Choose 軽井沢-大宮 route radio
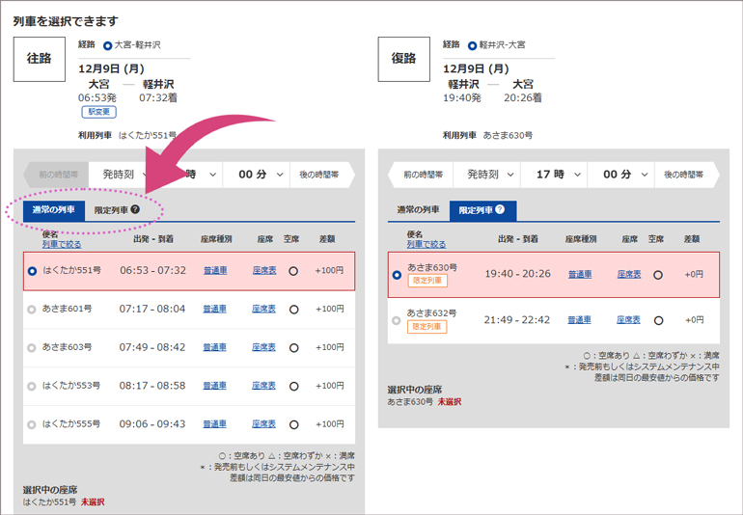Screen dimensions: 743x515 tap(472, 45)
